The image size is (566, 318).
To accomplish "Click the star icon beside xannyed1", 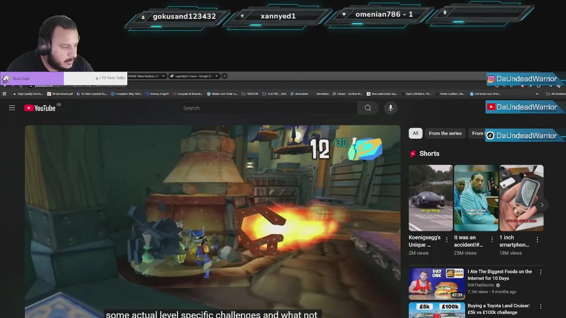I will [242, 16].
